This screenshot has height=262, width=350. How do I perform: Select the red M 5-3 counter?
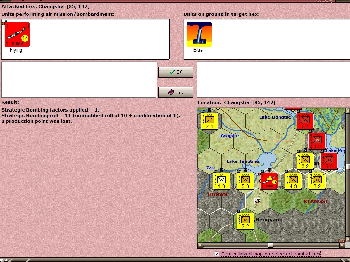329,161
